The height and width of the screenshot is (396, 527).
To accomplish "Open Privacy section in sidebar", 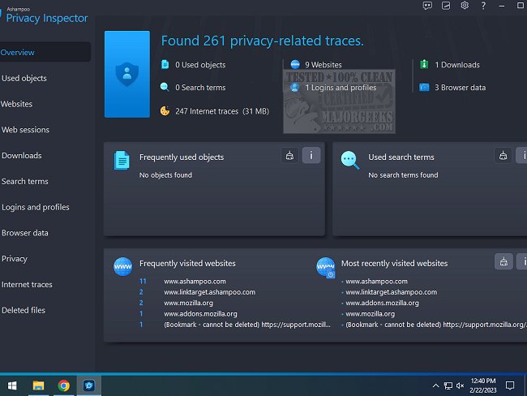I will tap(15, 259).
